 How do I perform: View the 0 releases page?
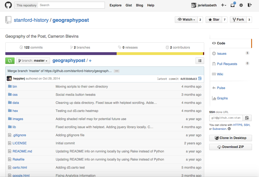pos(128,47)
